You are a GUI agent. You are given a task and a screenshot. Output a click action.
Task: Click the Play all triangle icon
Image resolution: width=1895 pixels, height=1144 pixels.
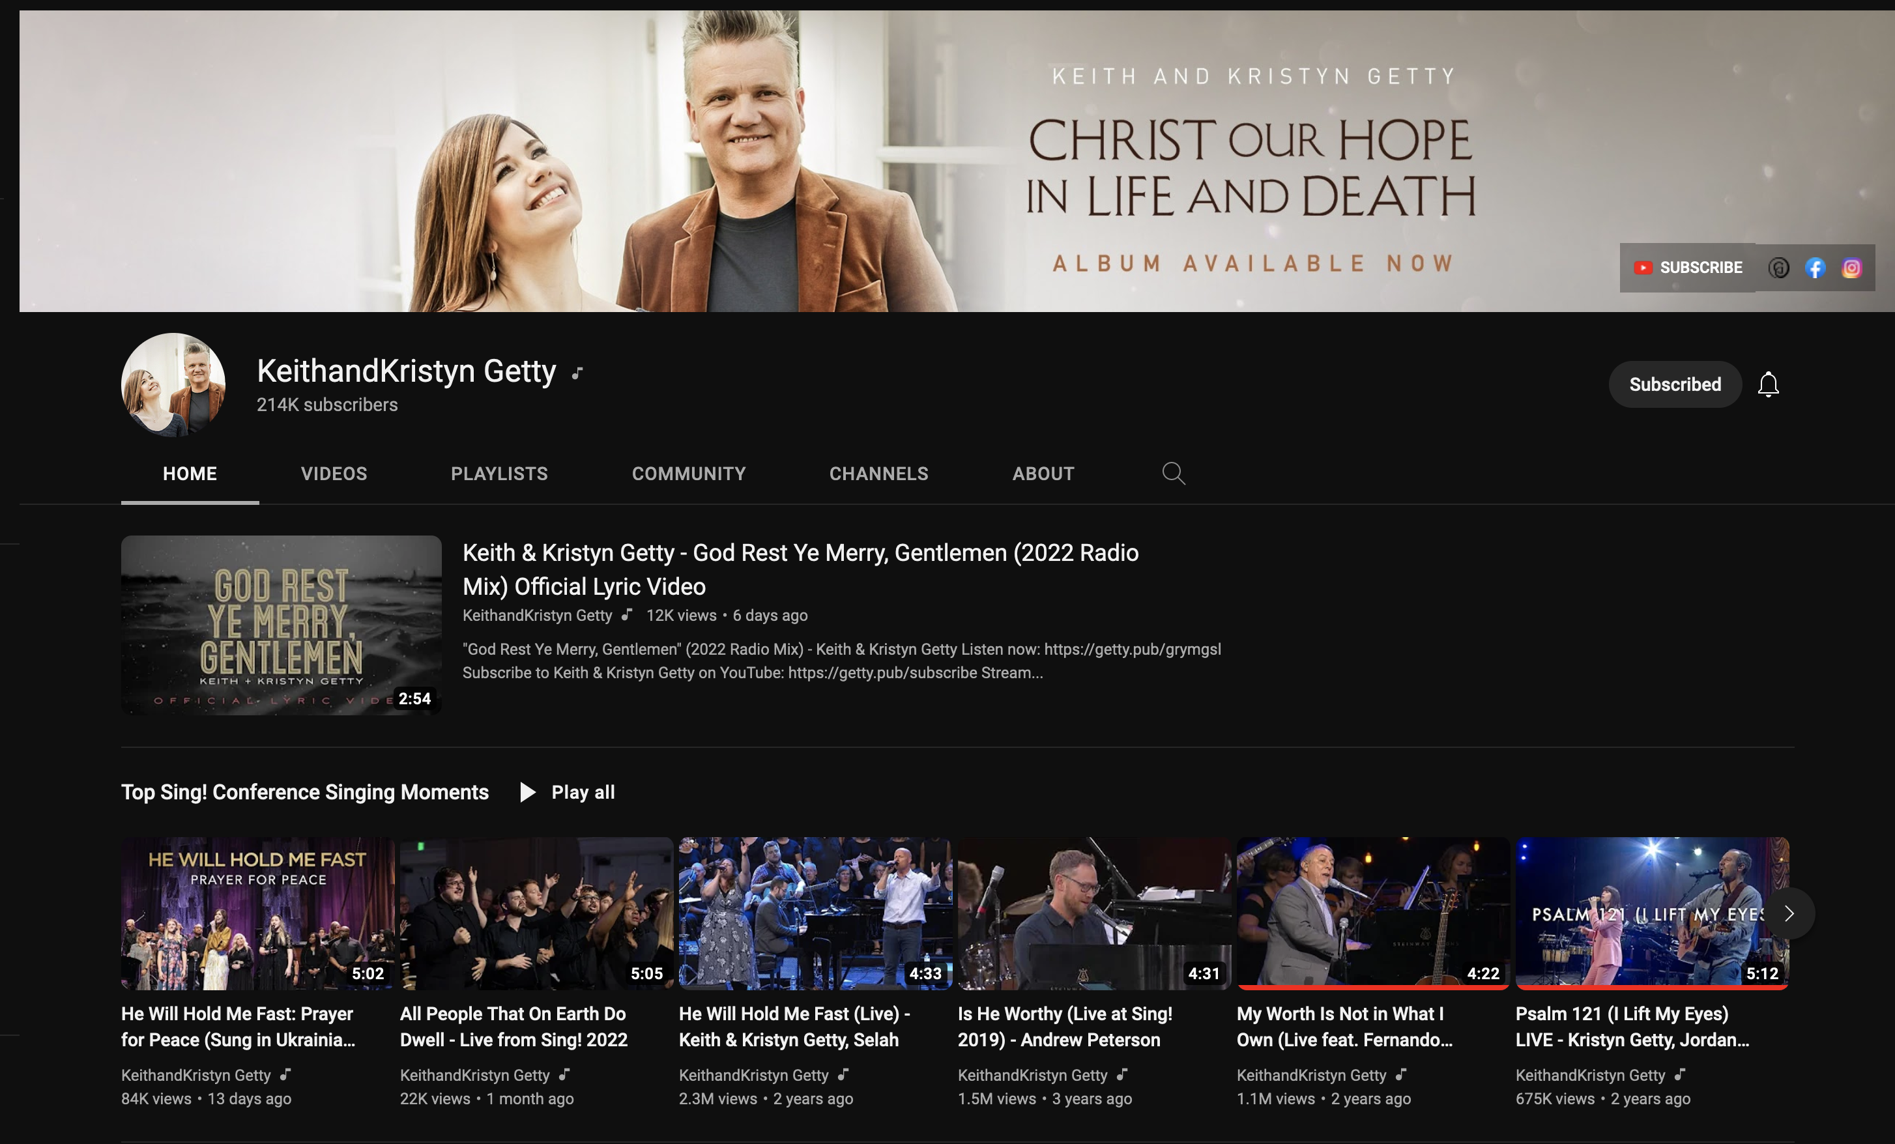tap(528, 792)
